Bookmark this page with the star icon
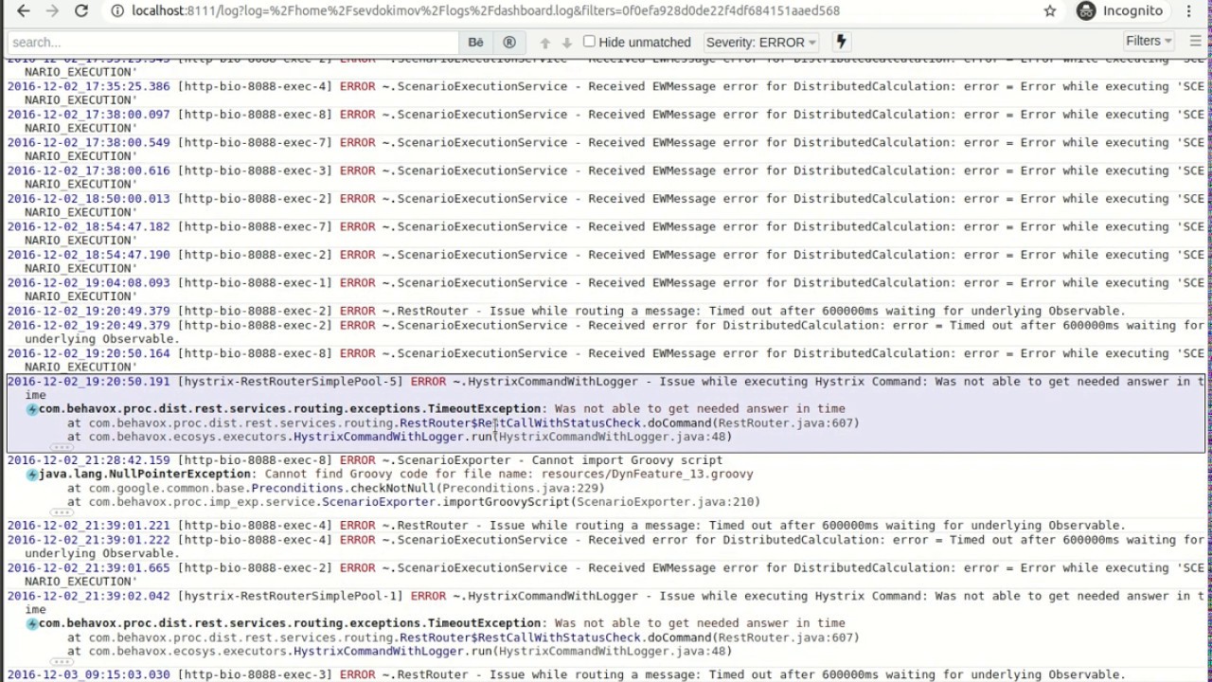The height and width of the screenshot is (682, 1212). [x=1050, y=10]
